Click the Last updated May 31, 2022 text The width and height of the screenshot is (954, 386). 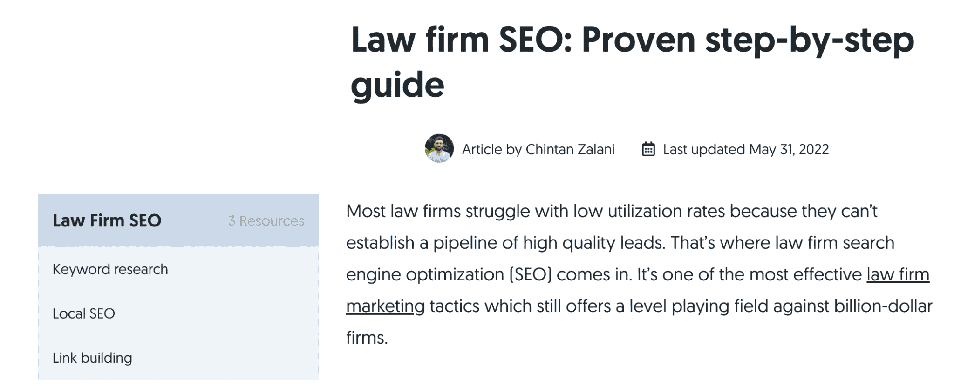746,149
